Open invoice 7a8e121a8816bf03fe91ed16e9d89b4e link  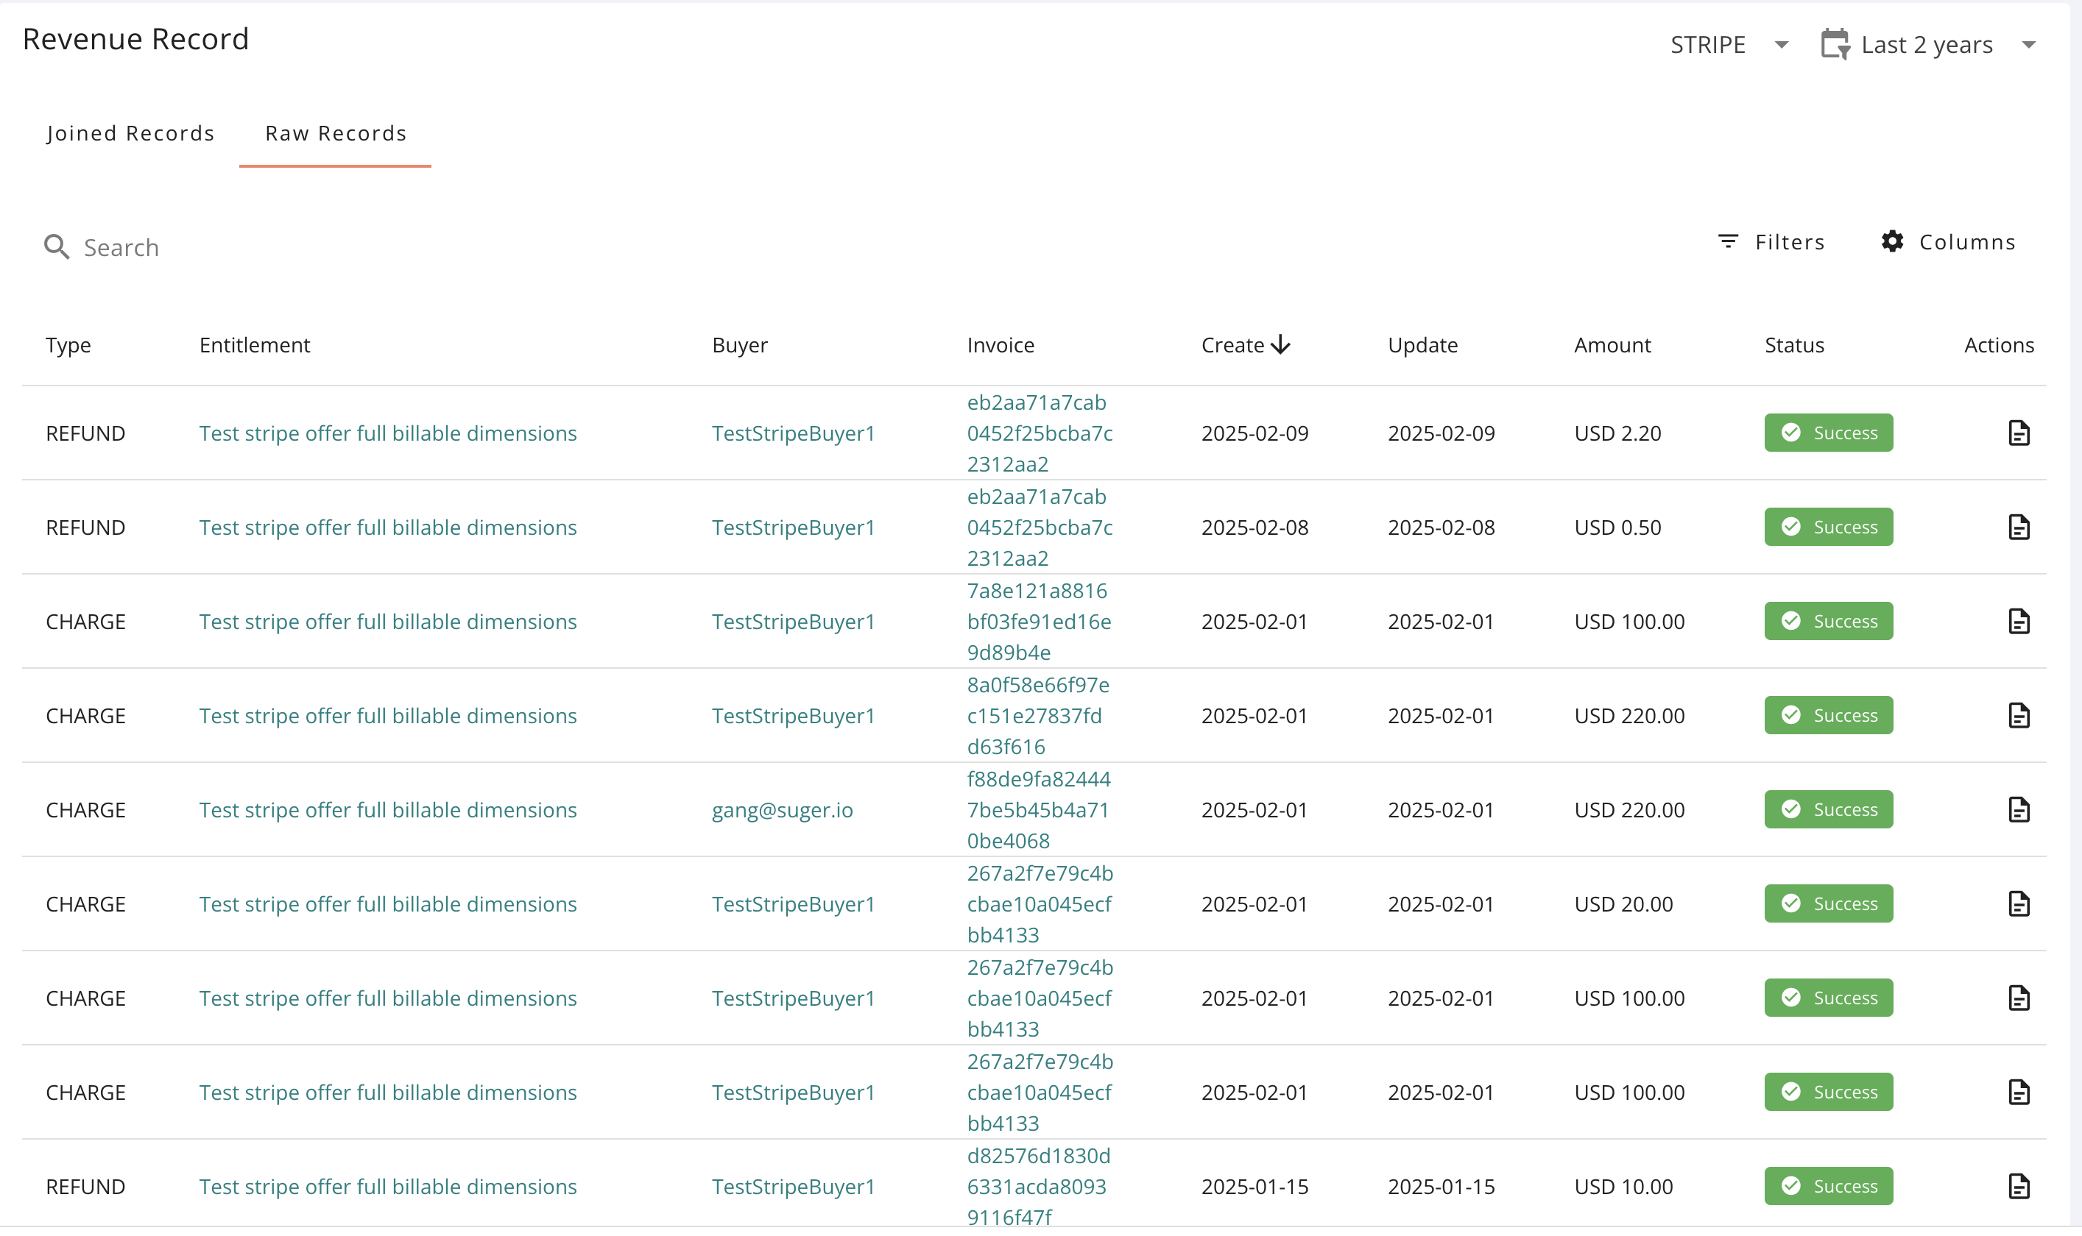[x=1039, y=622]
